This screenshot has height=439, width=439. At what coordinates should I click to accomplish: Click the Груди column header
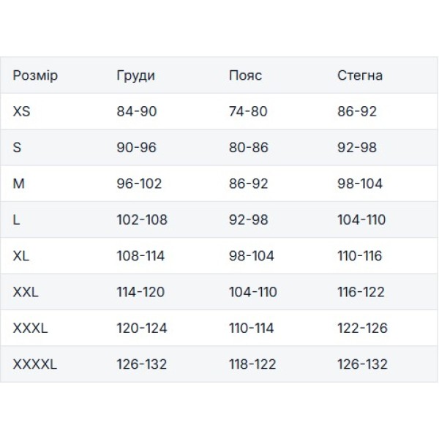coord(136,76)
